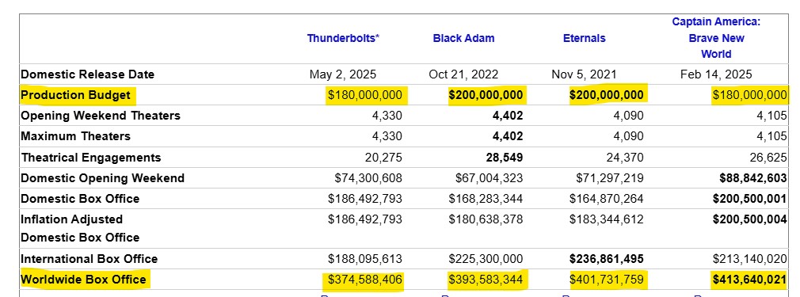Click the Theatrical Engagements row label

[x=91, y=157]
